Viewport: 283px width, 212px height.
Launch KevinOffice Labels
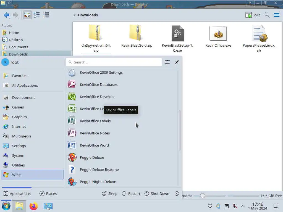(122, 121)
